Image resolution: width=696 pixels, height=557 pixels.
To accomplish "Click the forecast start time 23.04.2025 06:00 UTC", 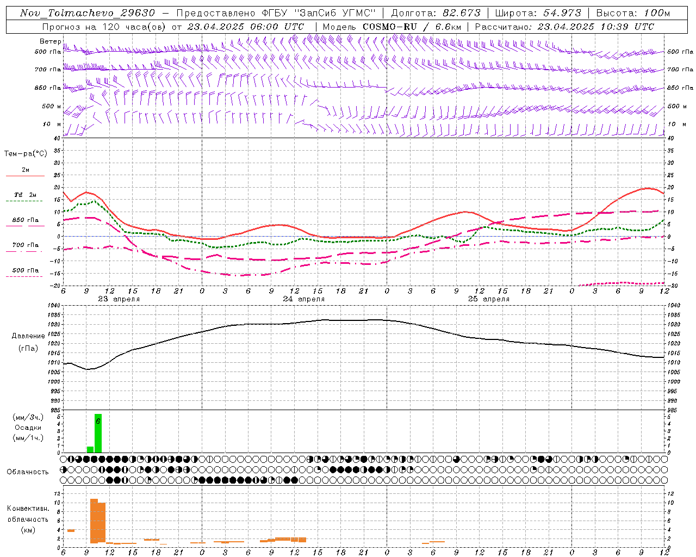I will tap(246, 27).
